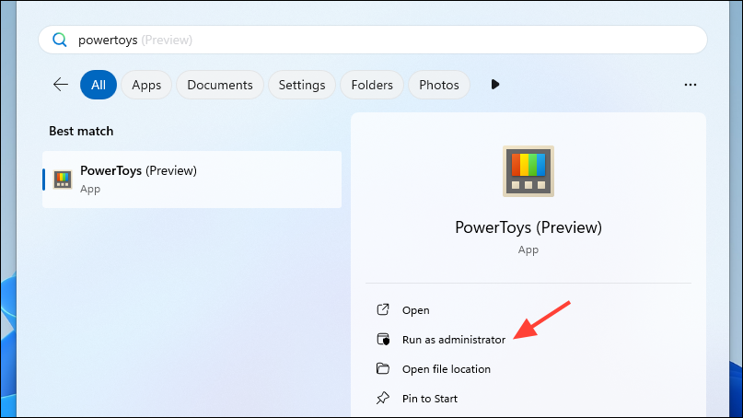The height and width of the screenshot is (418, 743).
Task: Click the search magnifier icon
Action: point(60,40)
